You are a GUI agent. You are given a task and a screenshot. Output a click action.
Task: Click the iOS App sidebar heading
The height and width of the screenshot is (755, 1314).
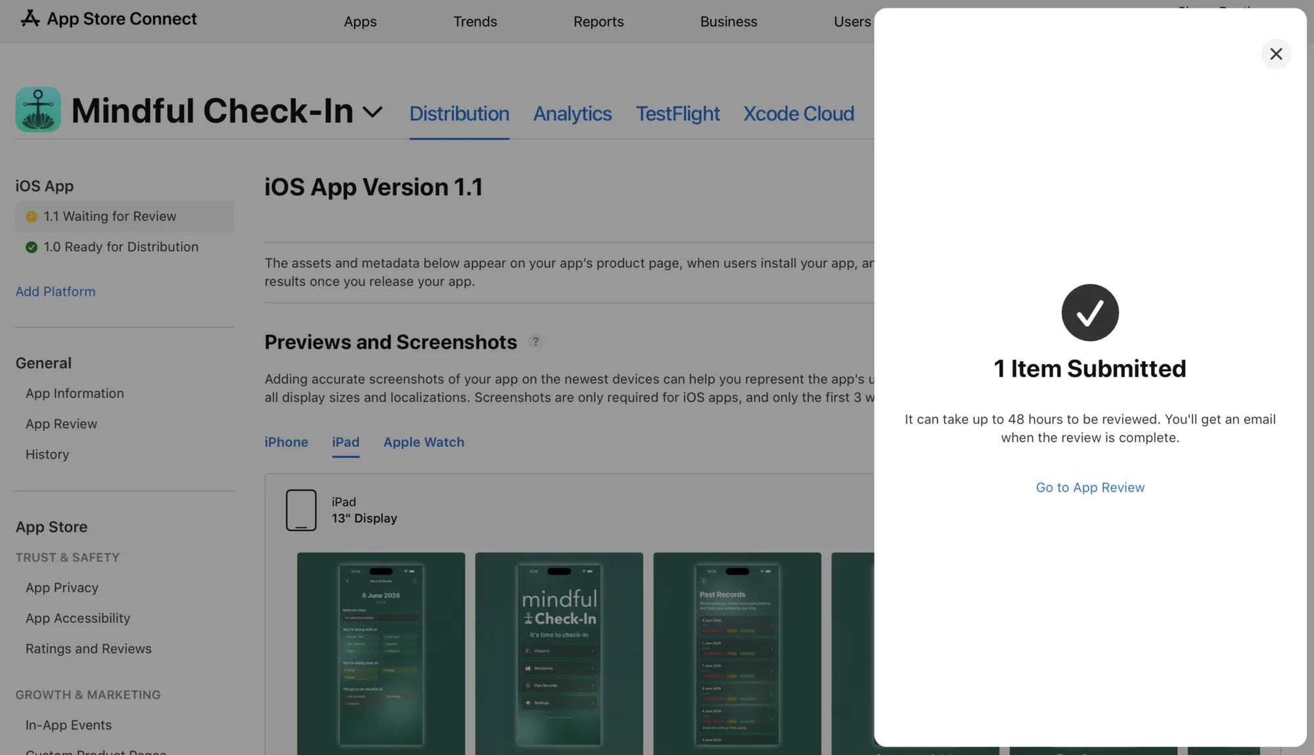[x=45, y=187]
